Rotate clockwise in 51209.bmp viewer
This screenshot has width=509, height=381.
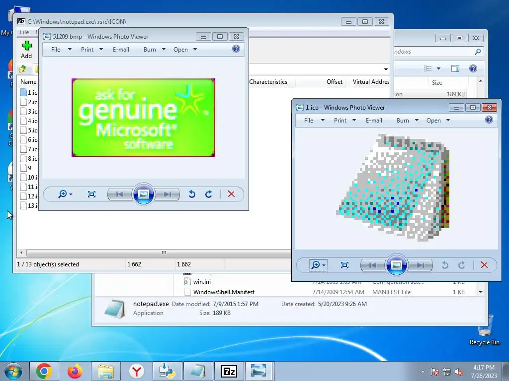tap(209, 194)
